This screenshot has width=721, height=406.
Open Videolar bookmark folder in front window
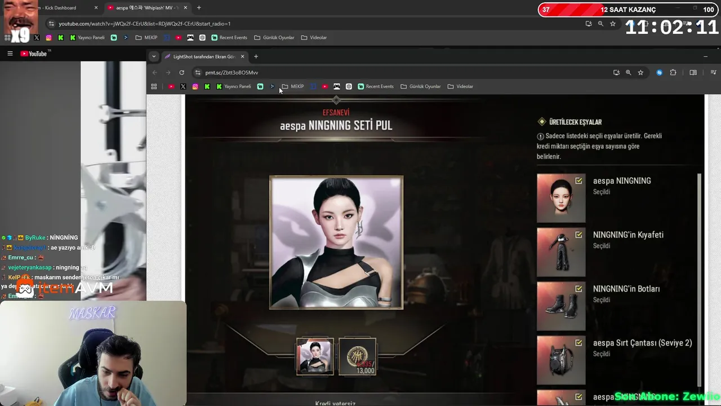(460, 86)
